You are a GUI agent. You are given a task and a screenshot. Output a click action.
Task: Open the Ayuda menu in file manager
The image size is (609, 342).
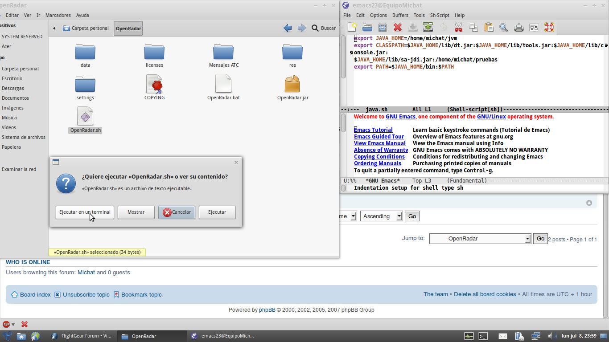(82, 15)
